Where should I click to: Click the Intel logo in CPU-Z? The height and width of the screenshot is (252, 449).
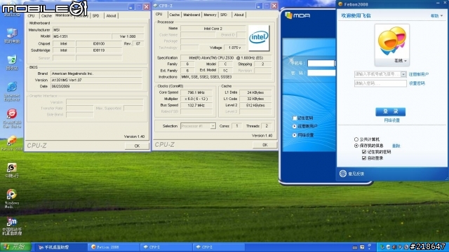pyautogui.click(x=259, y=38)
